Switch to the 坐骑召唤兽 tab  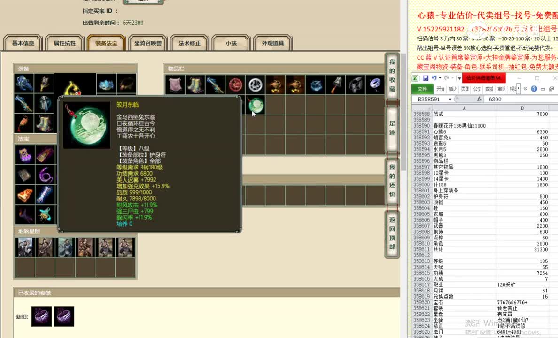(147, 42)
